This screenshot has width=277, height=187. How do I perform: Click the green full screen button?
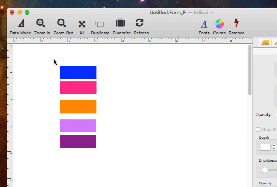[x=27, y=12]
